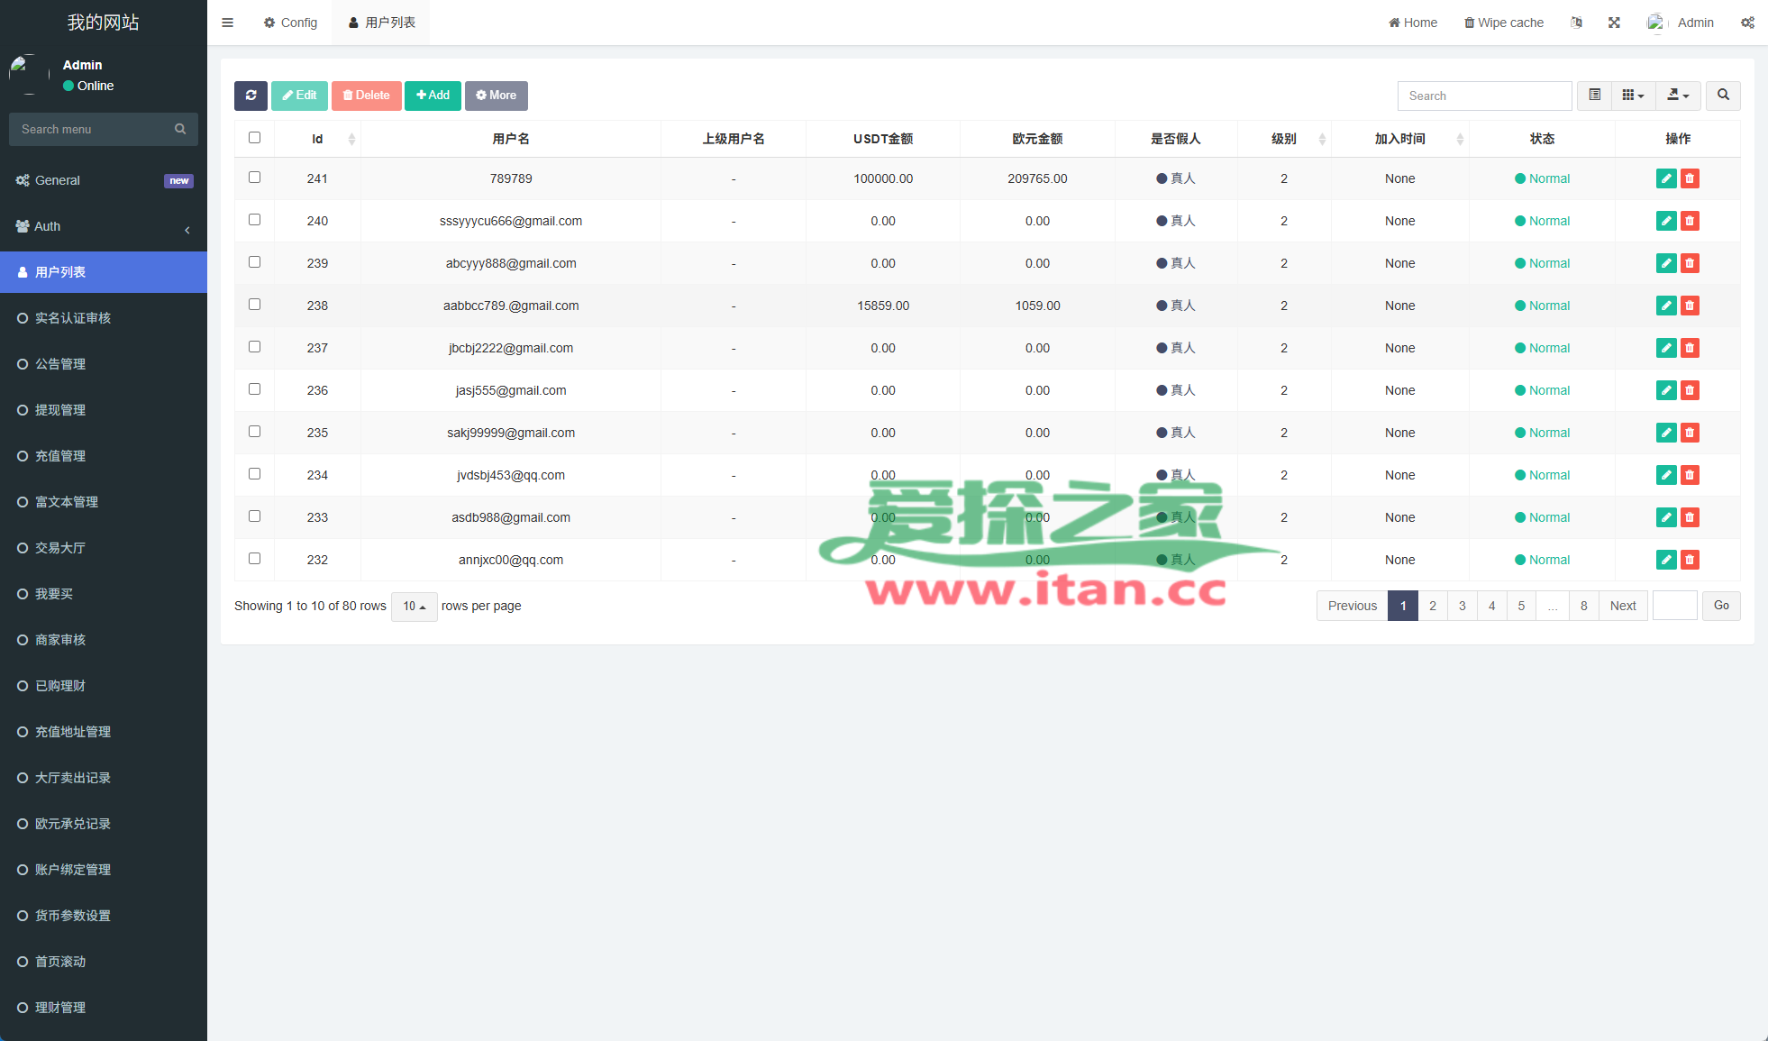The width and height of the screenshot is (1768, 1041).
Task: Click the Admin avatar in the sidebar
Action: tap(29, 75)
